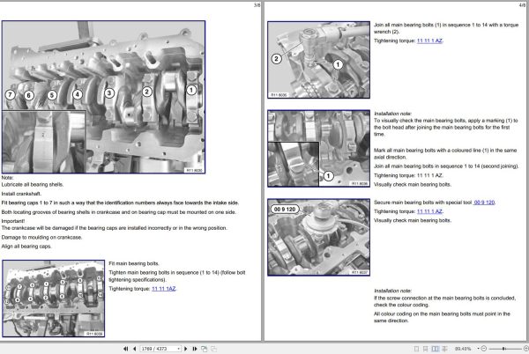The image size is (529, 354).
Task: Go to the next page
Action: pos(185,349)
